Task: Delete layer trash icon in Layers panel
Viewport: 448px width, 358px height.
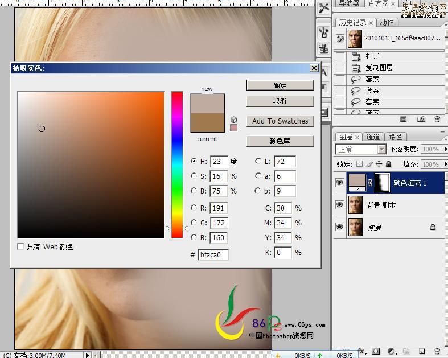Action: pyautogui.click(x=437, y=351)
